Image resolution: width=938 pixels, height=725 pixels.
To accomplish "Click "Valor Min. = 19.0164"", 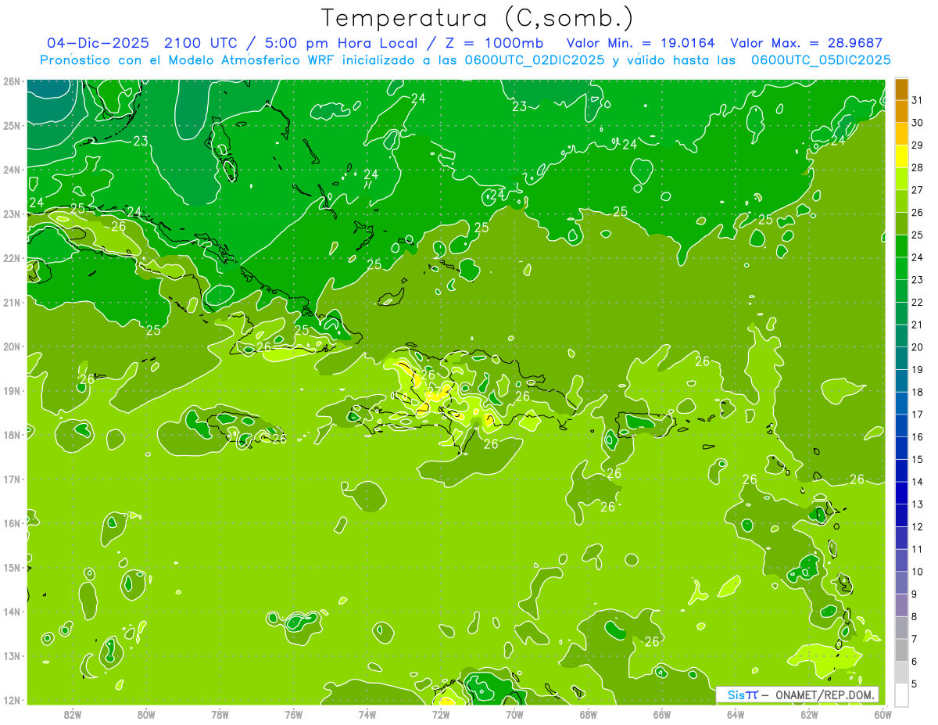I will (x=640, y=43).
